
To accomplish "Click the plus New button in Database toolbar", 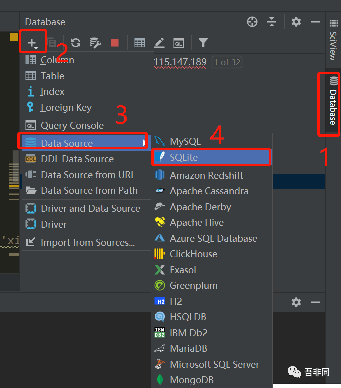I will [x=33, y=43].
